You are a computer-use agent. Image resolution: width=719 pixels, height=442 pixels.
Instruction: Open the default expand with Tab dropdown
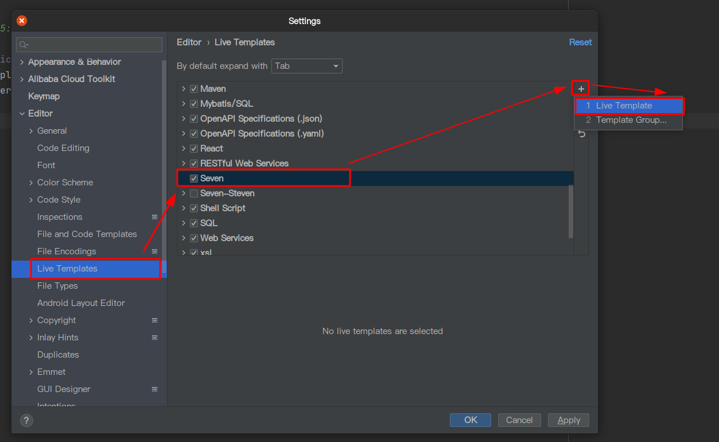[307, 66]
